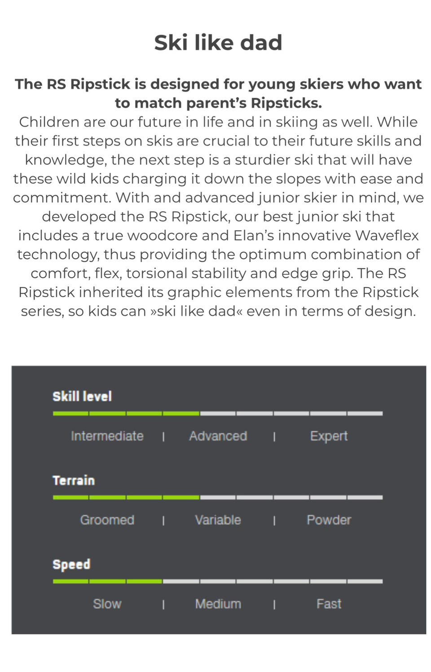This screenshot has width=431, height=672.
Task: Click the Speed rating bar
Action: pos(218,581)
